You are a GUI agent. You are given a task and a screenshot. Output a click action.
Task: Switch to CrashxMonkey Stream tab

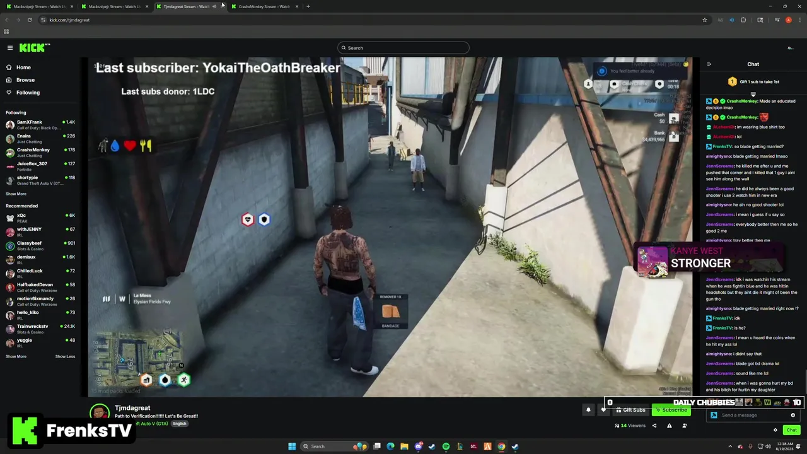click(x=264, y=6)
